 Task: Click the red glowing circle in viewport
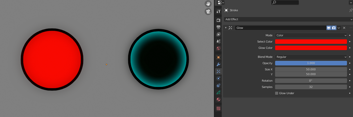pyautogui.click(x=52, y=59)
